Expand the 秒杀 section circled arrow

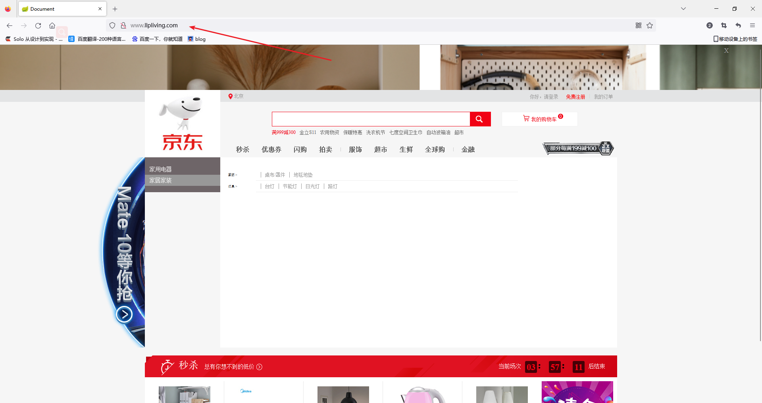(259, 367)
